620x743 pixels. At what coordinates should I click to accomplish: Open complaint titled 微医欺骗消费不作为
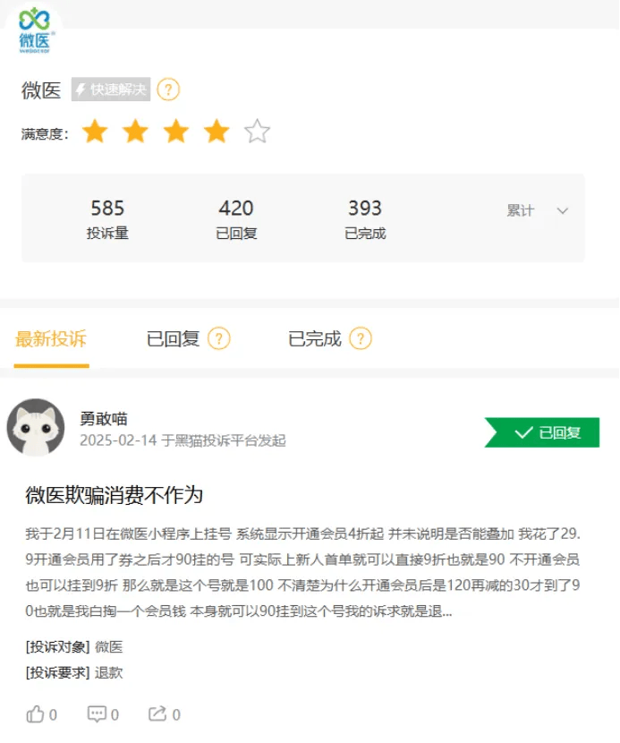(x=115, y=495)
